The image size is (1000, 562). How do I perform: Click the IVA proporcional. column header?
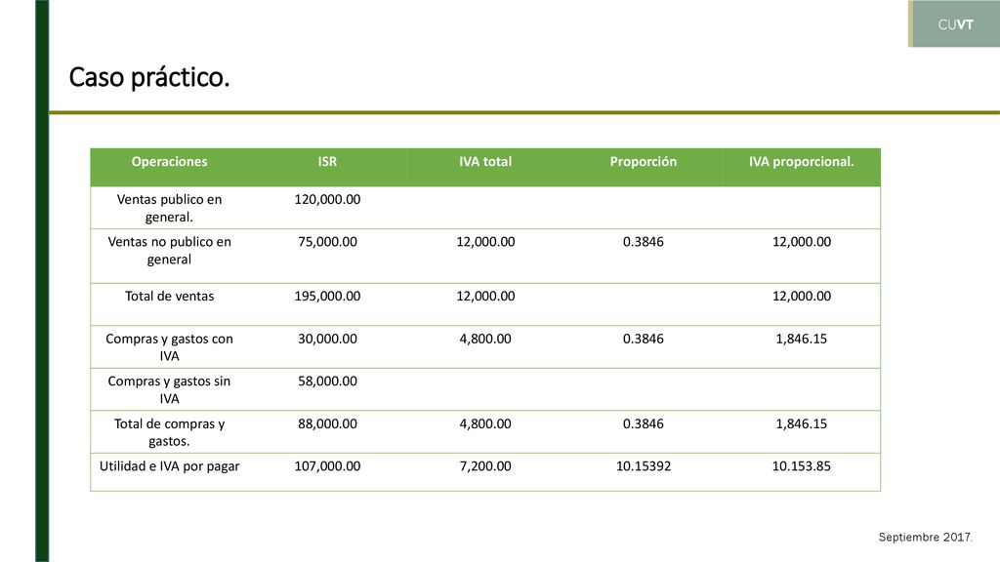tap(801, 162)
